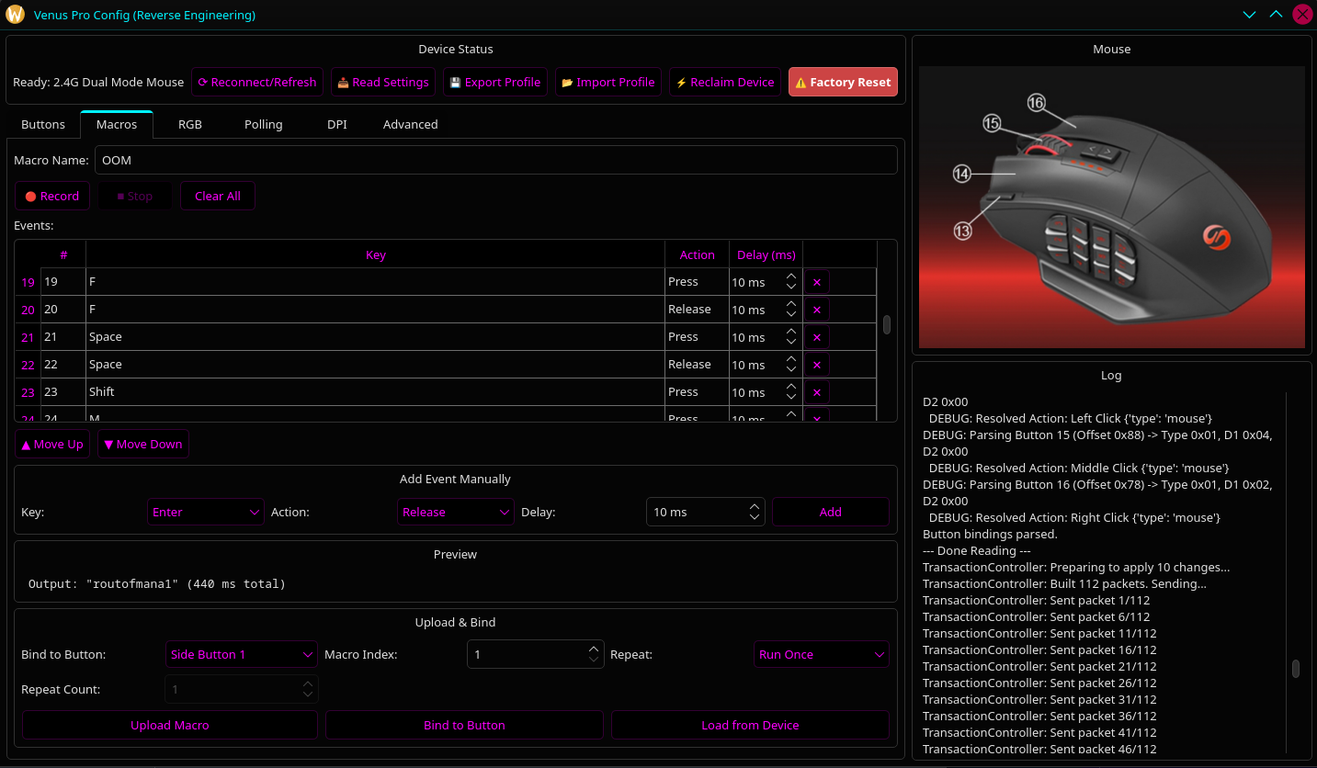Expand the Action dropdown set to Release

point(455,512)
